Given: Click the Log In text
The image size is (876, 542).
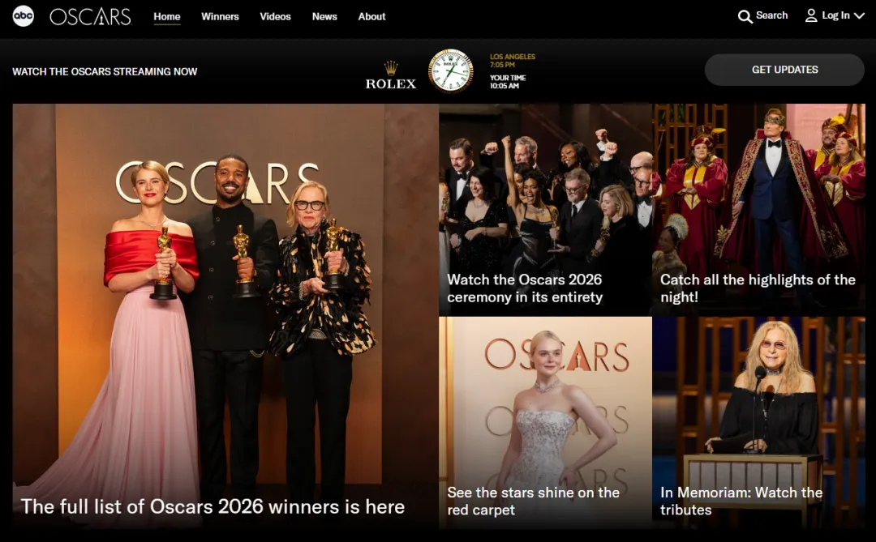Looking at the screenshot, I should coord(835,15).
